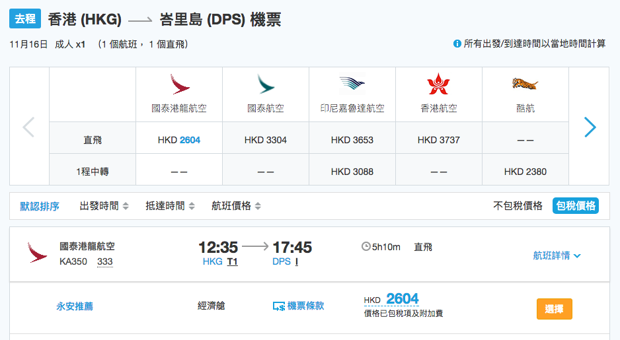Switch to 不包稅價格 price display

click(518, 206)
